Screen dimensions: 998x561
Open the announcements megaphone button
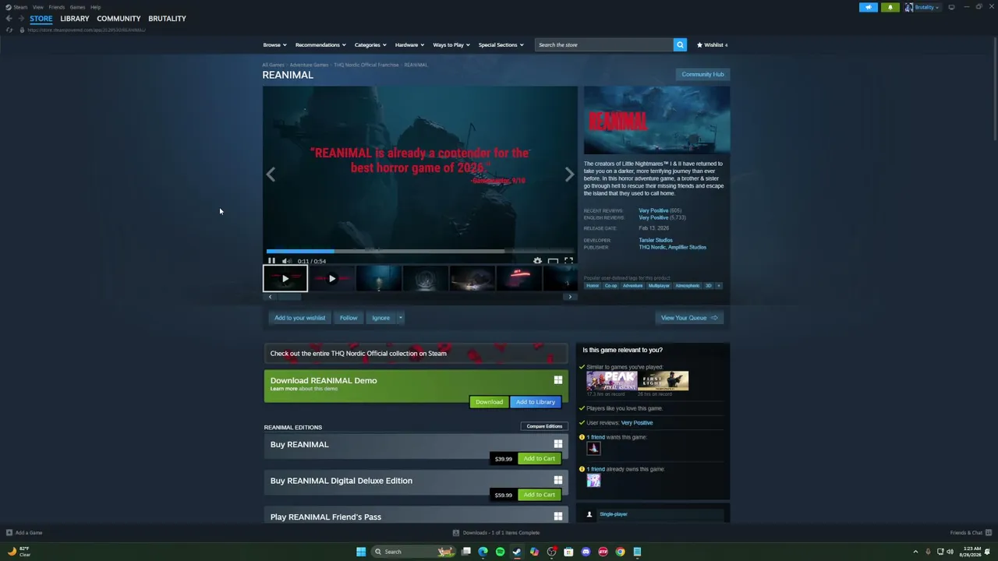869,7
